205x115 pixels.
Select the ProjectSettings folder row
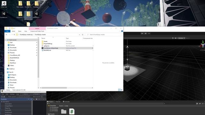[x=67, y=43]
